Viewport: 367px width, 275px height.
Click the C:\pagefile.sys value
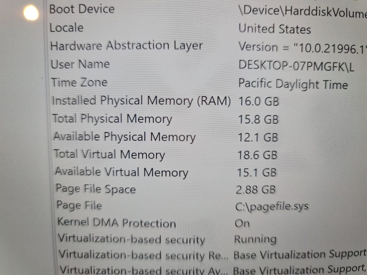(x=272, y=206)
